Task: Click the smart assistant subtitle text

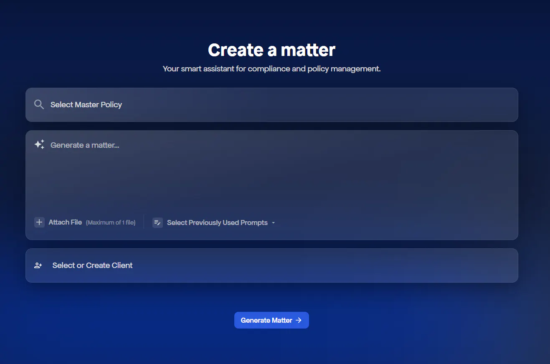Action: (x=272, y=68)
